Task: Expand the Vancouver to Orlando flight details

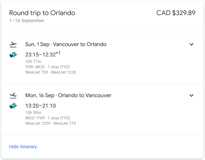Action: point(192,45)
